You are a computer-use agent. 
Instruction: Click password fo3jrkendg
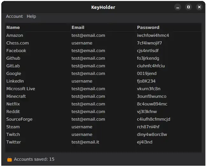click(x=148, y=58)
